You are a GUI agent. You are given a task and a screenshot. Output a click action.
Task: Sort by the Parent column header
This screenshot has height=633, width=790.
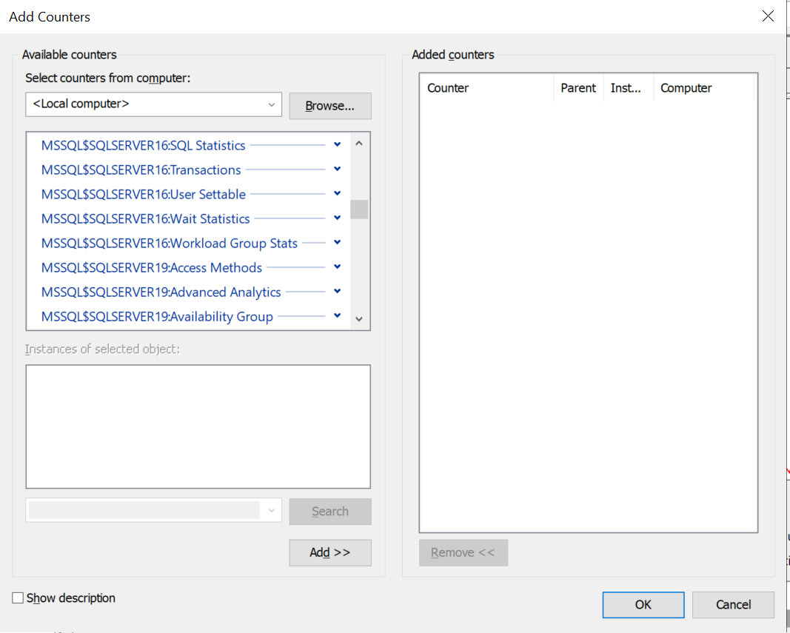(x=578, y=87)
